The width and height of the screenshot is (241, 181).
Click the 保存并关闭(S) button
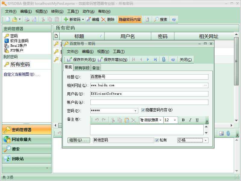pyautogui.click(x=81, y=60)
